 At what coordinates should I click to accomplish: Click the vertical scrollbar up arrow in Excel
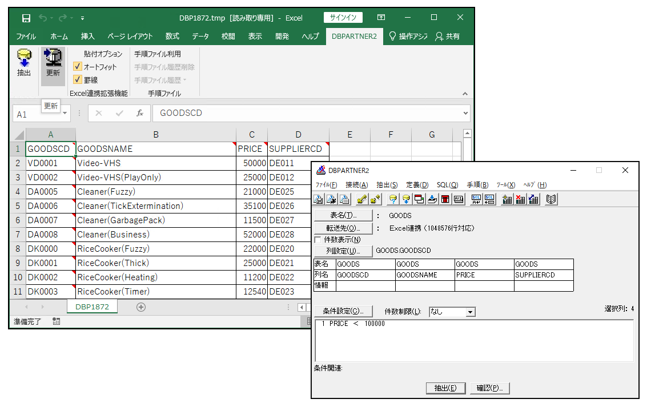[467, 134]
